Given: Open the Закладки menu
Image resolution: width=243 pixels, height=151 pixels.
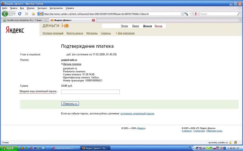Looking at the screenshot, I should point(42,8).
